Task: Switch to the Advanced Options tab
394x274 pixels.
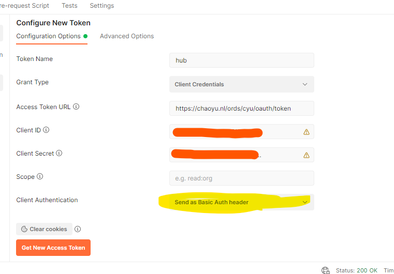Action: (127, 36)
